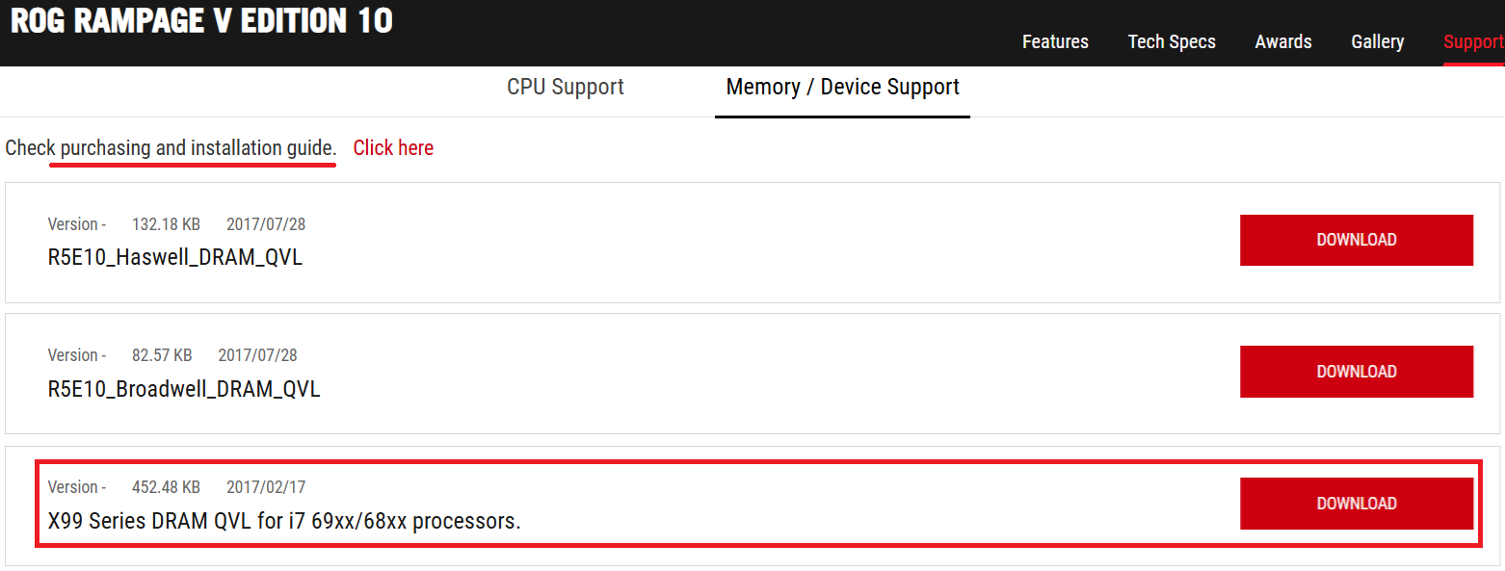Download the R5E10_Broadwell_DRAM_QVL file
Screen dimensions: 1505x571
(x=1356, y=371)
